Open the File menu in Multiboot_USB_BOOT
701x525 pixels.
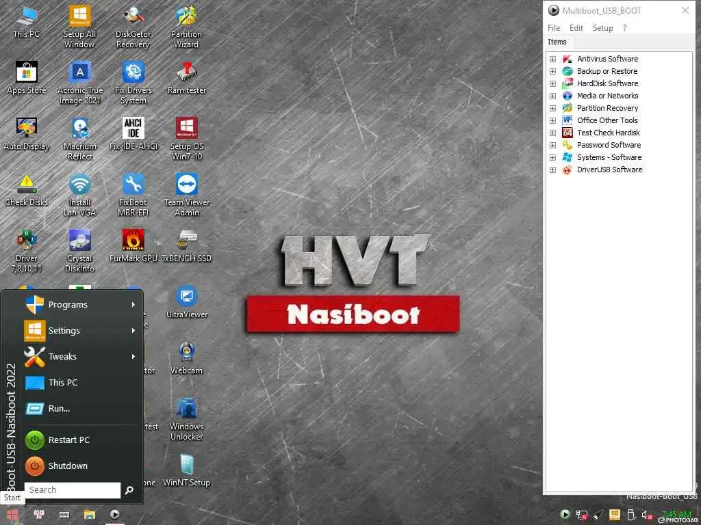(x=554, y=27)
